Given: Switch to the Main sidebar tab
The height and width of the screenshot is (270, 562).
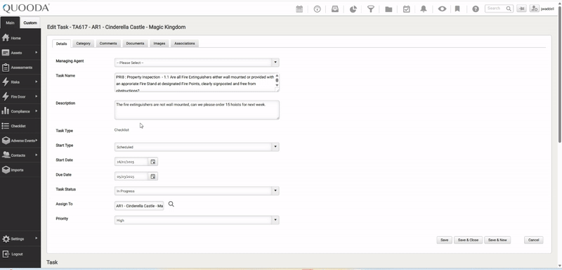Looking at the screenshot, I should click(10, 22).
